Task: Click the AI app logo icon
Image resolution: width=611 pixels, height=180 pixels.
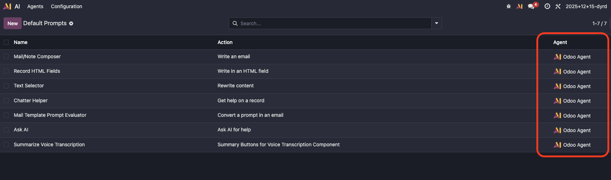Action: pos(7,6)
